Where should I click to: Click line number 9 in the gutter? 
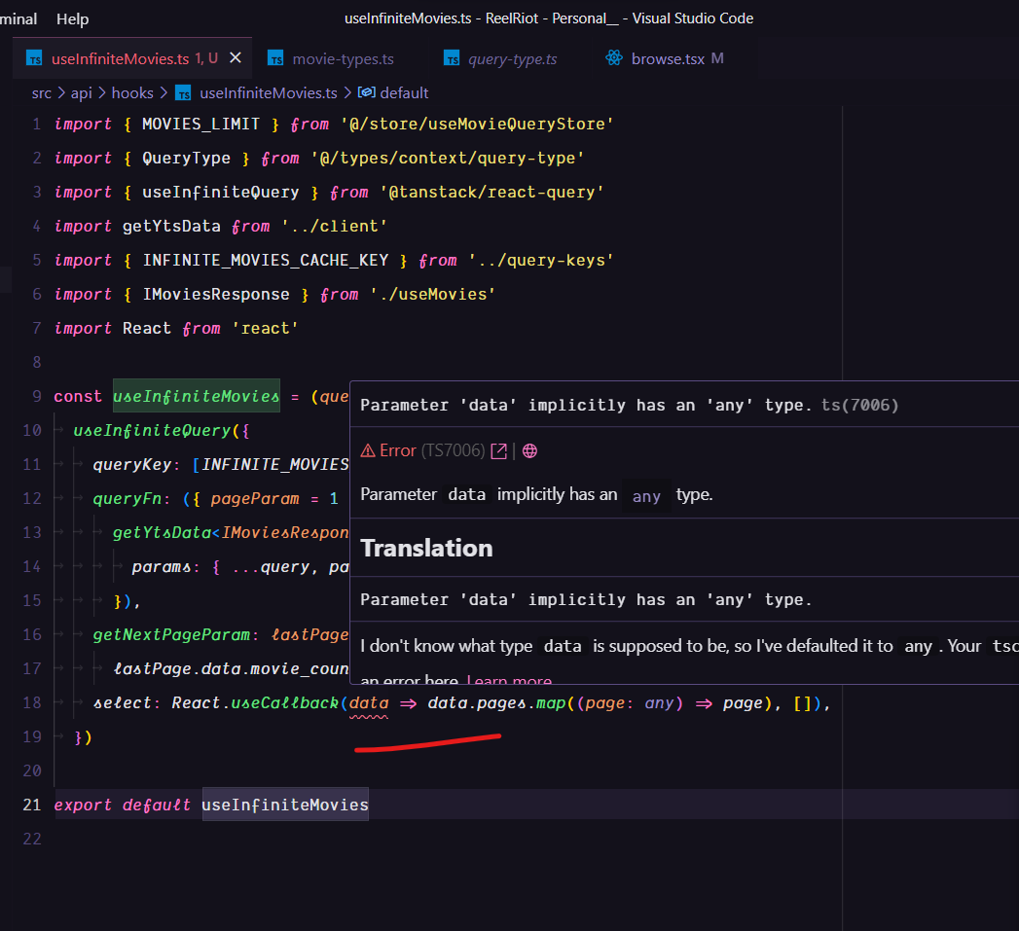37,396
